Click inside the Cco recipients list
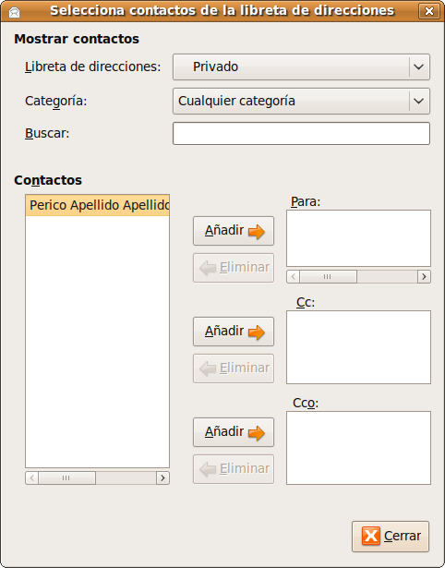This screenshot has height=568, width=445. coord(358,448)
